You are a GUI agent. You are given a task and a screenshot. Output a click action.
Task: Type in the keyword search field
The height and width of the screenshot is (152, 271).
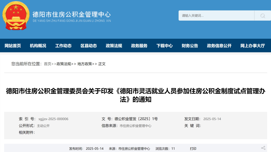[x=216, y=16]
